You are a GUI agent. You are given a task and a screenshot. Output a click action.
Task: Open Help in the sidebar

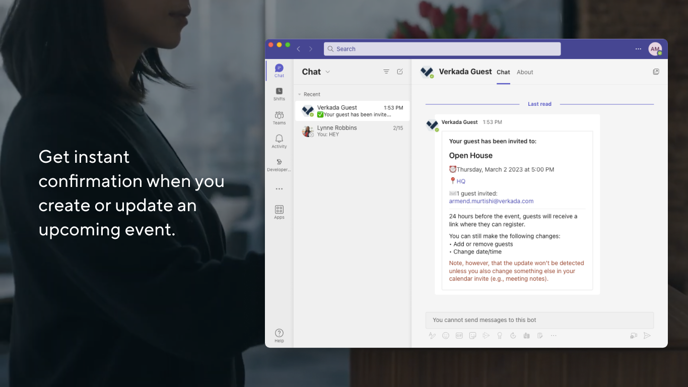[279, 336]
